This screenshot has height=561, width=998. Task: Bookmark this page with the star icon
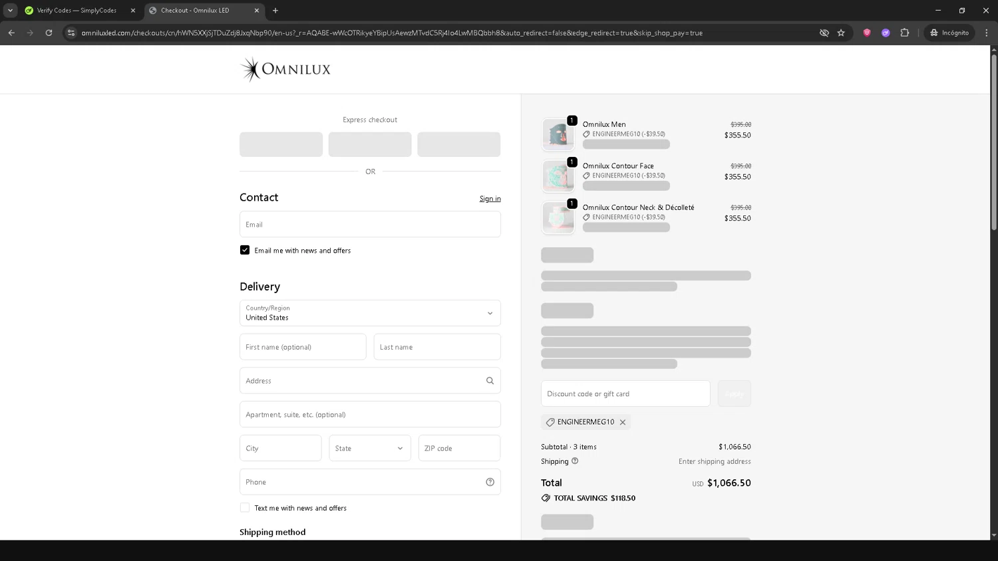tap(841, 33)
